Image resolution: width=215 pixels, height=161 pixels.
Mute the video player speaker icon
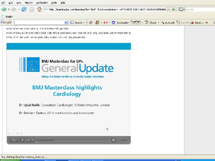tap(113, 140)
